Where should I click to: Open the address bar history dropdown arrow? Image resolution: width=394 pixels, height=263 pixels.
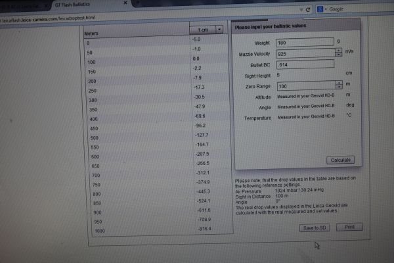coord(301,10)
